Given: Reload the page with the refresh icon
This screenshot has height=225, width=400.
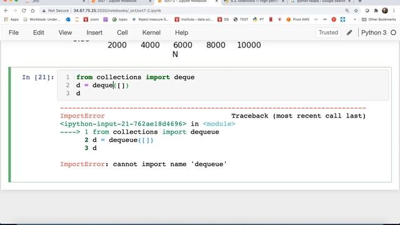Looking at the screenshot, I should pyautogui.click(x=24, y=11).
